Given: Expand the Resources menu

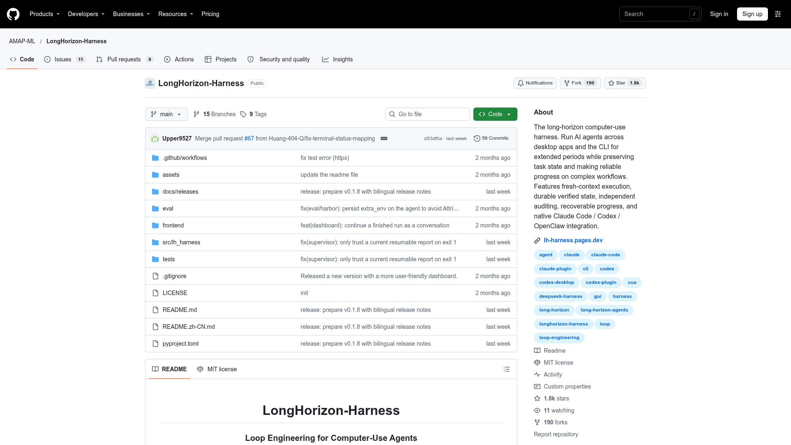Looking at the screenshot, I should (x=176, y=14).
